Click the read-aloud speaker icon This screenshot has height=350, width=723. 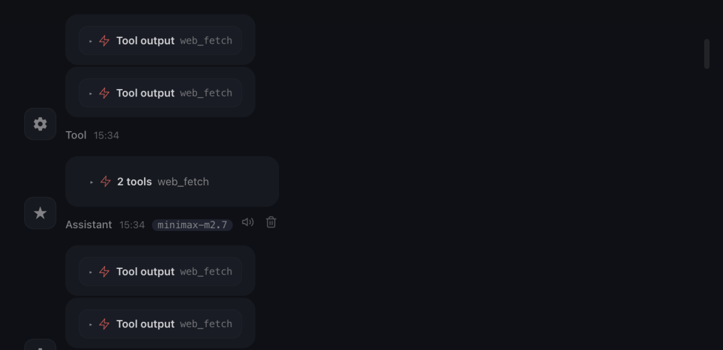pyautogui.click(x=248, y=222)
